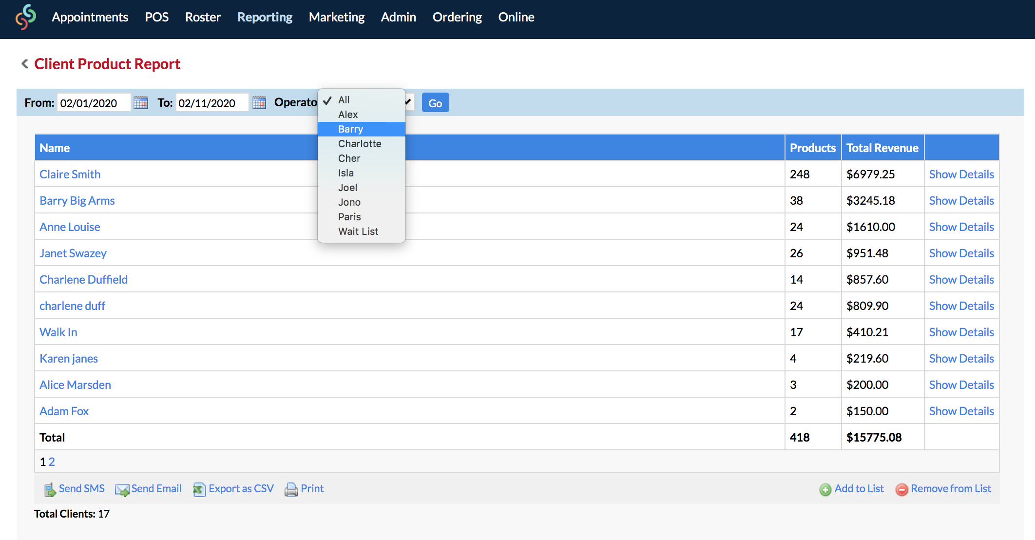The image size is (1035, 540).
Task: Click the app logo icon in the header
Action: coord(26,17)
